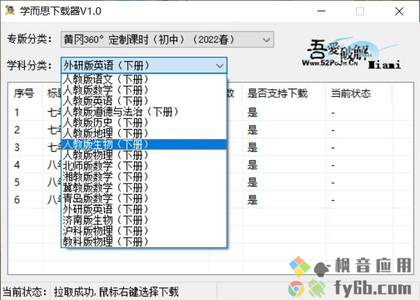Select 人教版道德与法治（下册） entry
420x300 pixels.
pyautogui.click(x=144, y=112)
